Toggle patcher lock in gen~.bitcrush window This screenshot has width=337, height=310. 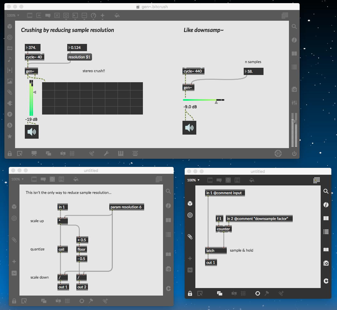click(x=10, y=153)
